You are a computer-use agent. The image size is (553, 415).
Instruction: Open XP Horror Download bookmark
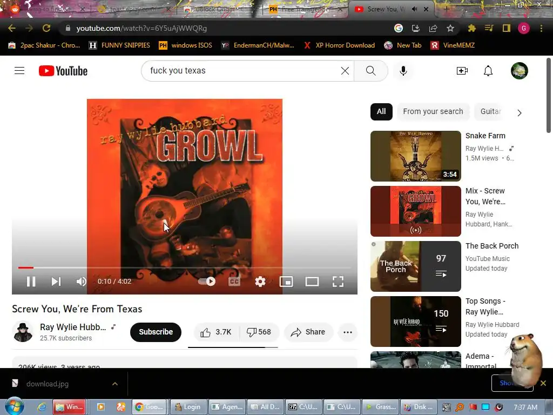point(339,45)
